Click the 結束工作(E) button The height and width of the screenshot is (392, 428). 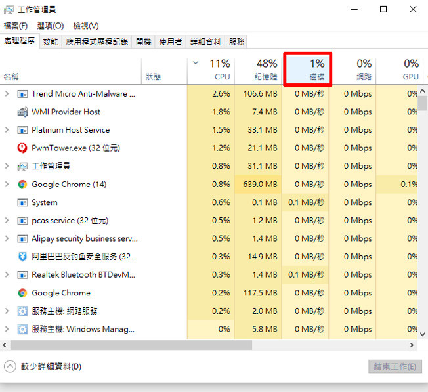(x=395, y=366)
